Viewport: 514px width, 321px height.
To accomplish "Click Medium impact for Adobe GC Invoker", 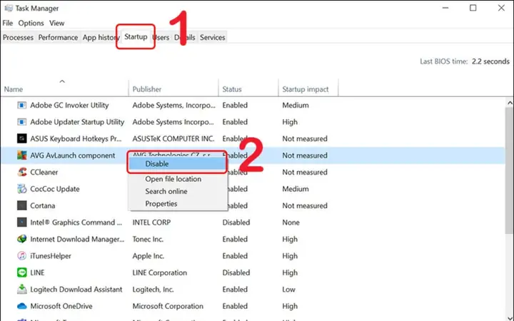I will [x=296, y=105].
